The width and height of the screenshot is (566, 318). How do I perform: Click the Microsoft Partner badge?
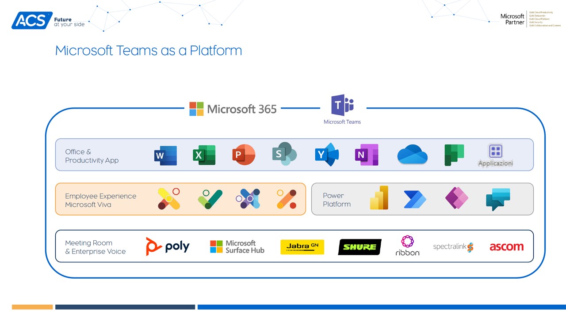tap(530, 19)
